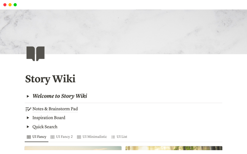247x154 pixels.
Task: Expand the Welcome to Story Wiki toggle
Action: 28,96
